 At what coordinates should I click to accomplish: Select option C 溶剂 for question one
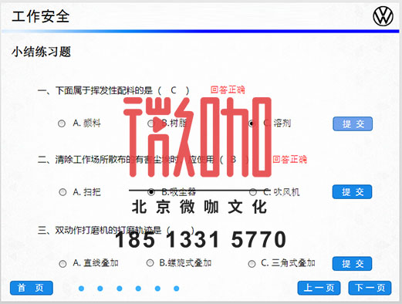252,123
